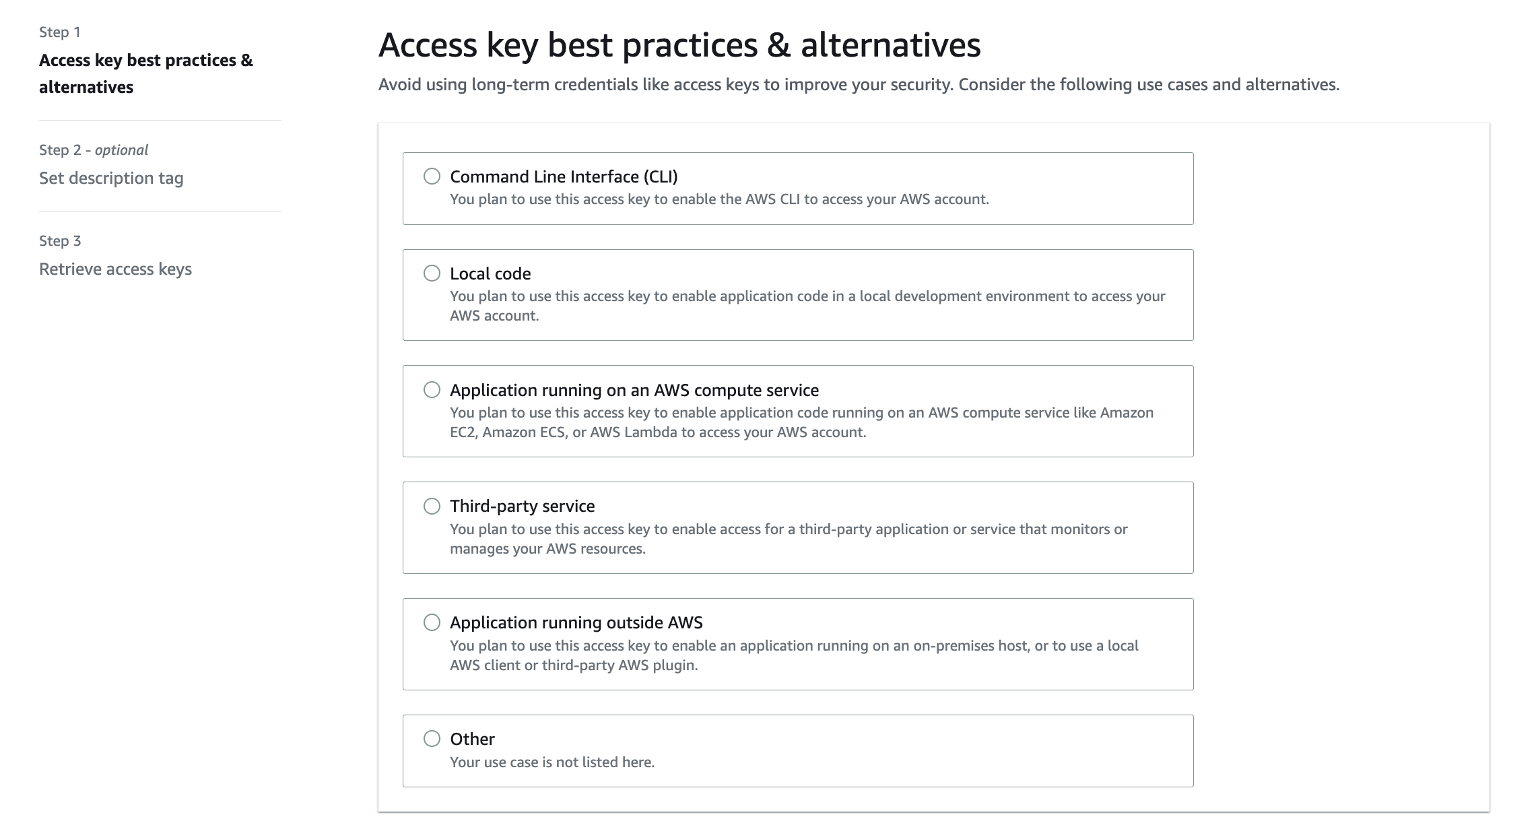Click the sidebar's Access key best practices step
The height and width of the screenshot is (819, 1538).
click(x=145, y=73)
